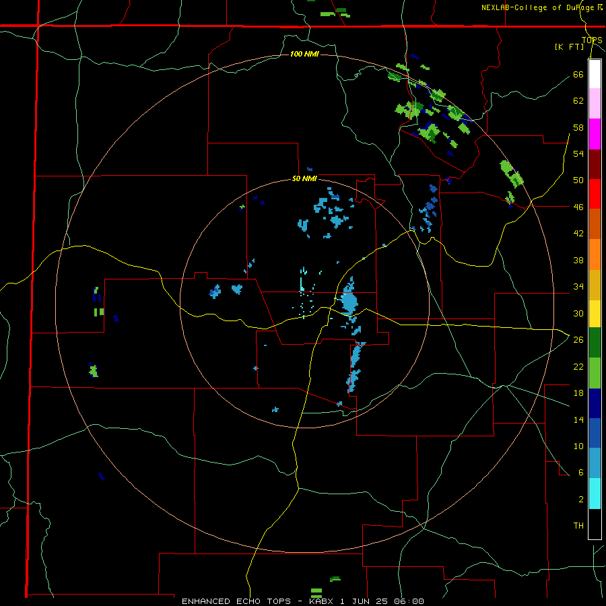Click the medium blue 18 kft swatch

pos(595,433)
